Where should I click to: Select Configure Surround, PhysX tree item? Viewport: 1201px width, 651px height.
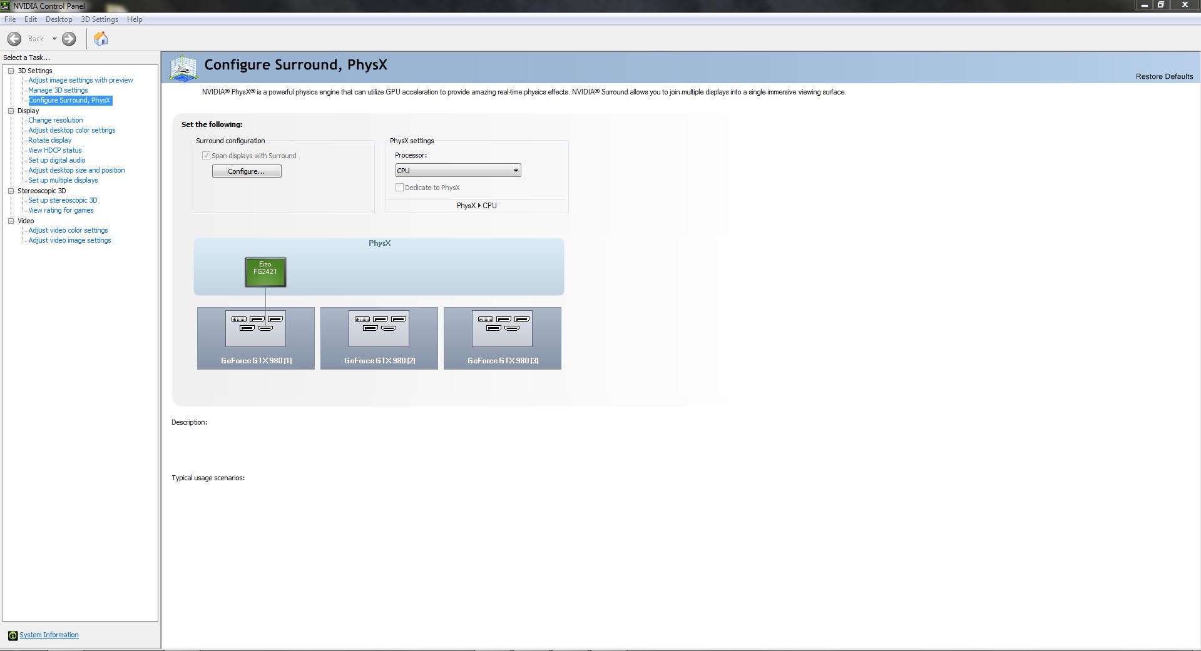pyautogui.click(x=69, y=100)
